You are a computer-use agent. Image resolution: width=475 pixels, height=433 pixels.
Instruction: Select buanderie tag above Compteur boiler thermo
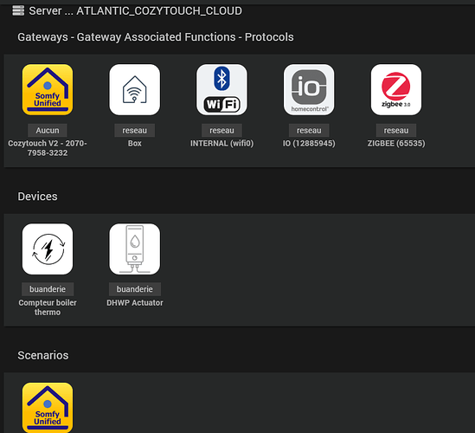tap(48, 289)
